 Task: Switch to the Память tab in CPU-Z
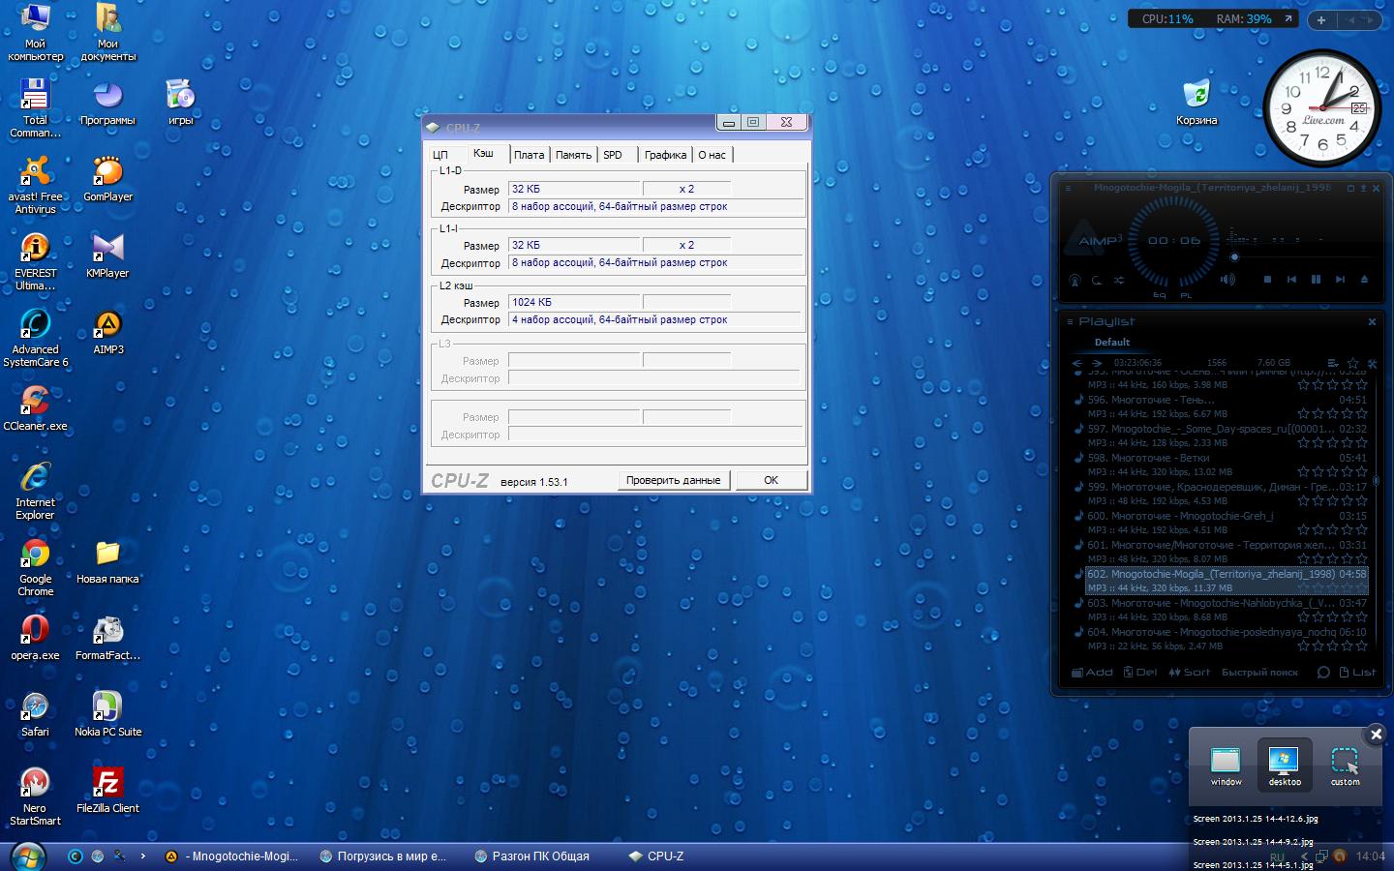coord(573,155)
